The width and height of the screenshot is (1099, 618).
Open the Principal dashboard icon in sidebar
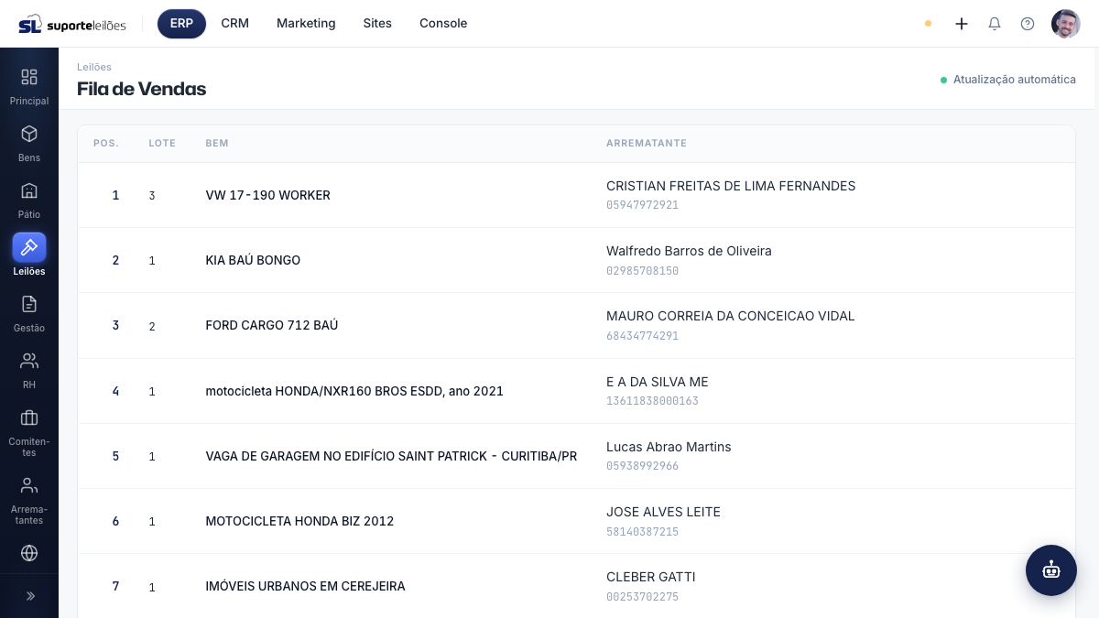pos(29,77)
